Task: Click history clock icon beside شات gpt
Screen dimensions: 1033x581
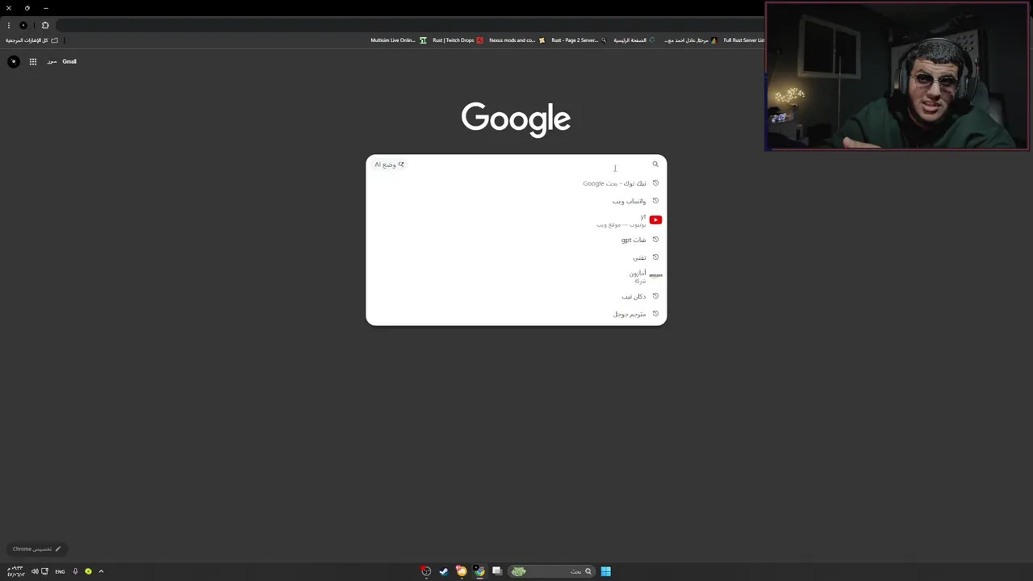Action: tap(655, 240)
